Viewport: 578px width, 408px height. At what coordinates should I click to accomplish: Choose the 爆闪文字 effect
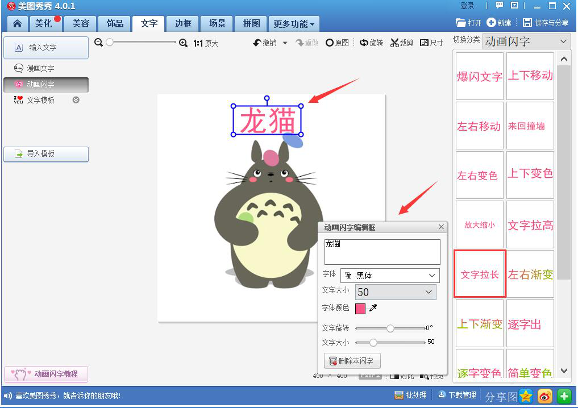click(480, 76)
